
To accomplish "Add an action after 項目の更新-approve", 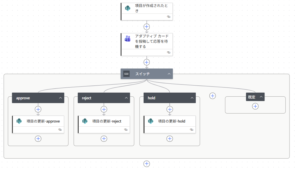I will point(38,139).
